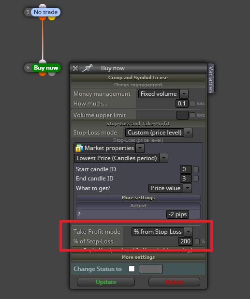Tick the checkbox beside Stop-Loss mode dropdown
Screen dimensions: 250x299
pyautogui.click(x=197, y=133)
